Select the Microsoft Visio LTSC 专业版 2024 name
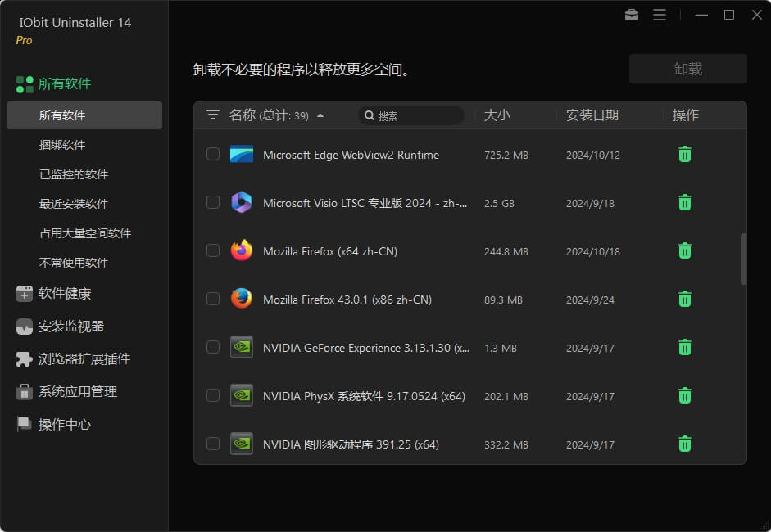This screenshot has height=532, width=771. click(365, 203)
